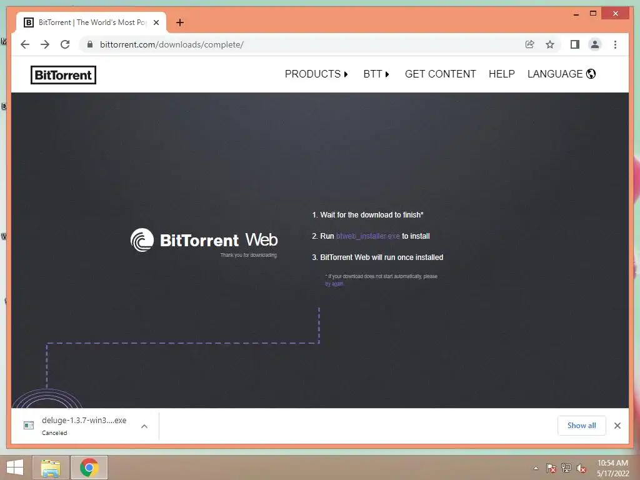Reload the BitTorrent page

coord(65,44)
